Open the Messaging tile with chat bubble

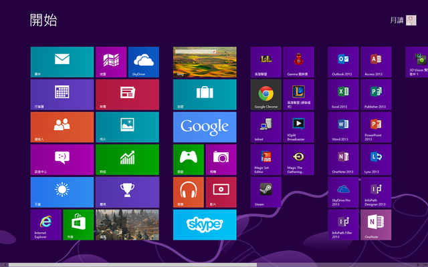(x=62, y=160)
